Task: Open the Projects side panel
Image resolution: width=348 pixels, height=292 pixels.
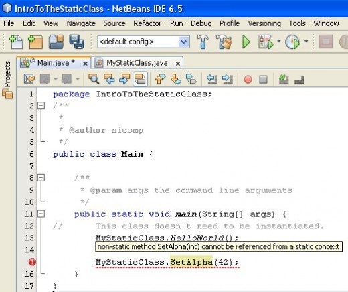Action: click(x=7, y=79)
